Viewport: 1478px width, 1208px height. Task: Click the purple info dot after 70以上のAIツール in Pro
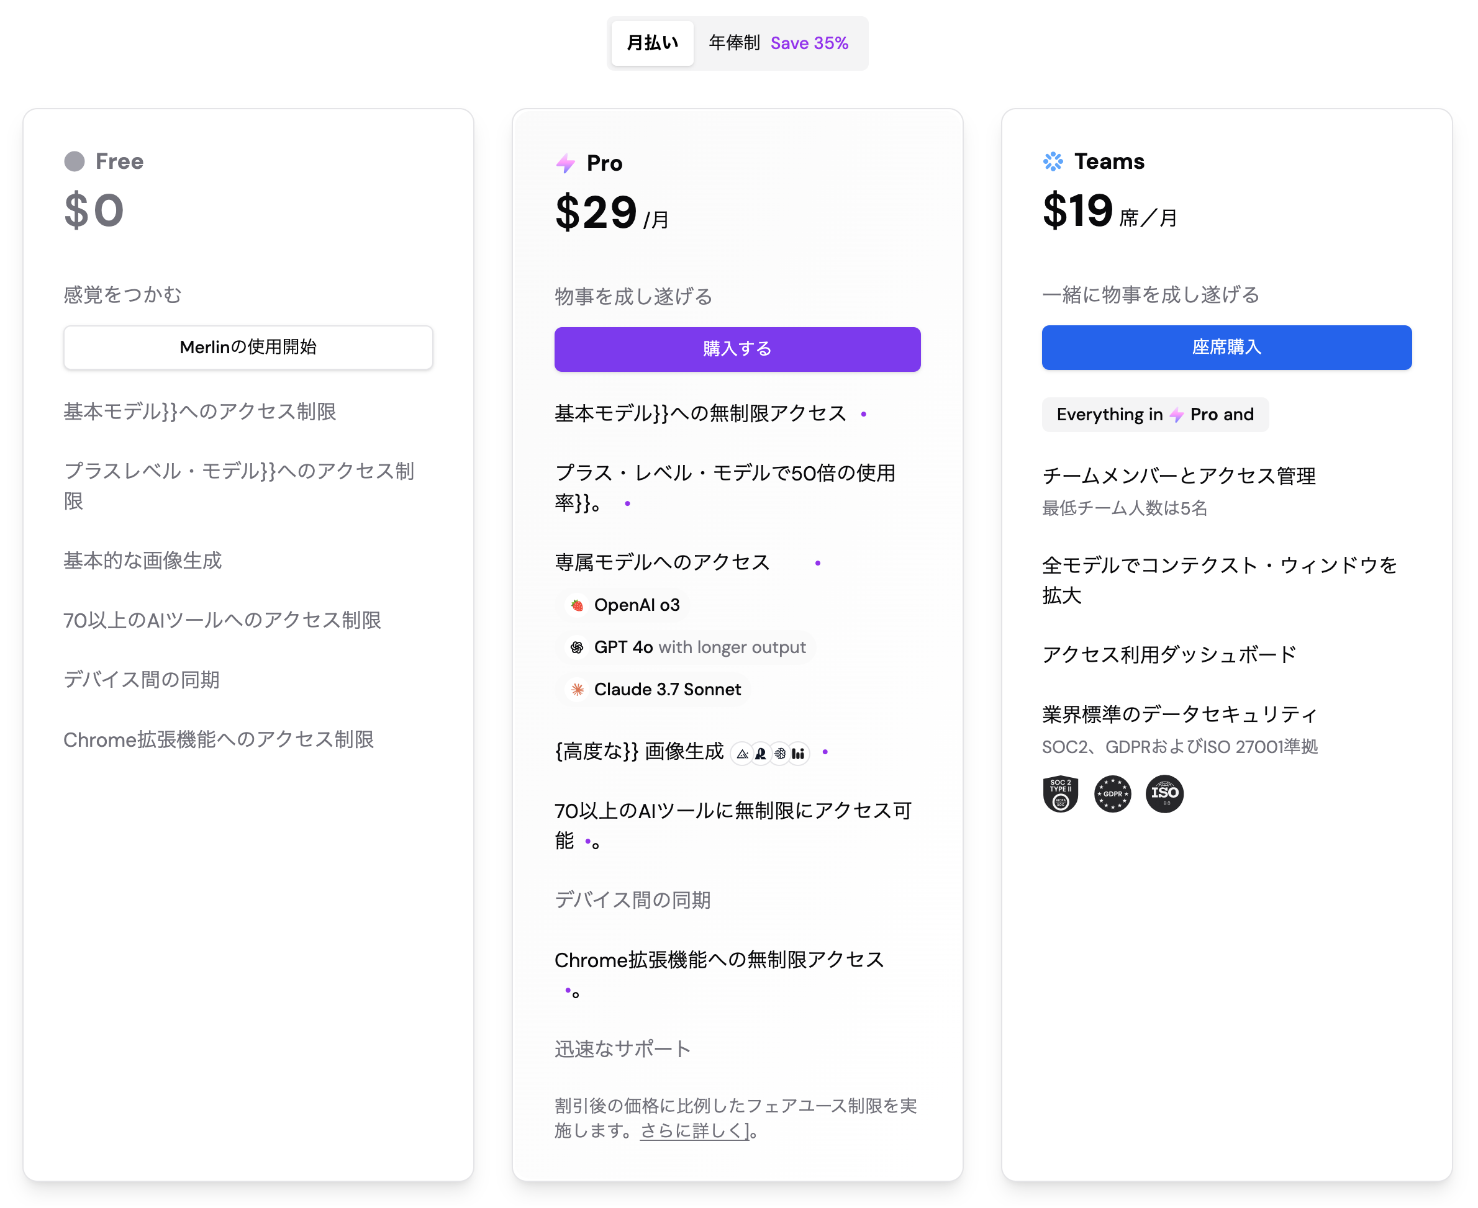pyautogui.click(x=588, y=842)
